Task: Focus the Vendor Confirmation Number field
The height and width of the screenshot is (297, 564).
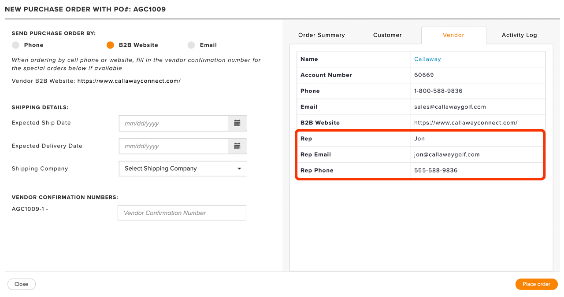Action: 182,213
